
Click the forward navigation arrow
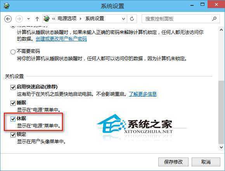pyautogui.click(x=19, y=19)
